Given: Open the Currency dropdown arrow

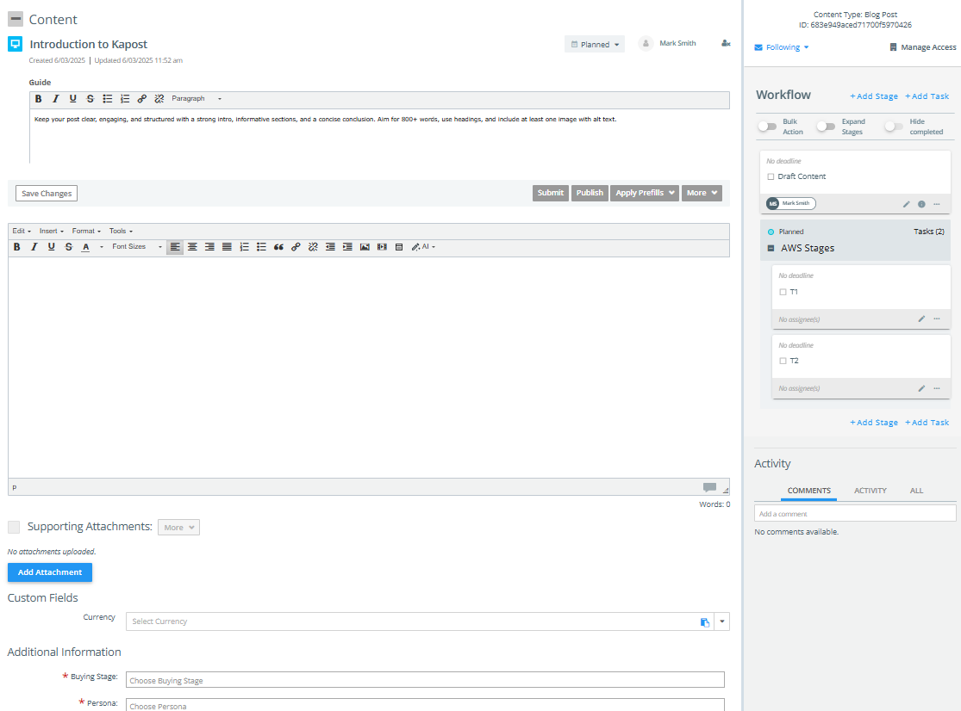Looking at the screenshot, I should tap(722, 621).
